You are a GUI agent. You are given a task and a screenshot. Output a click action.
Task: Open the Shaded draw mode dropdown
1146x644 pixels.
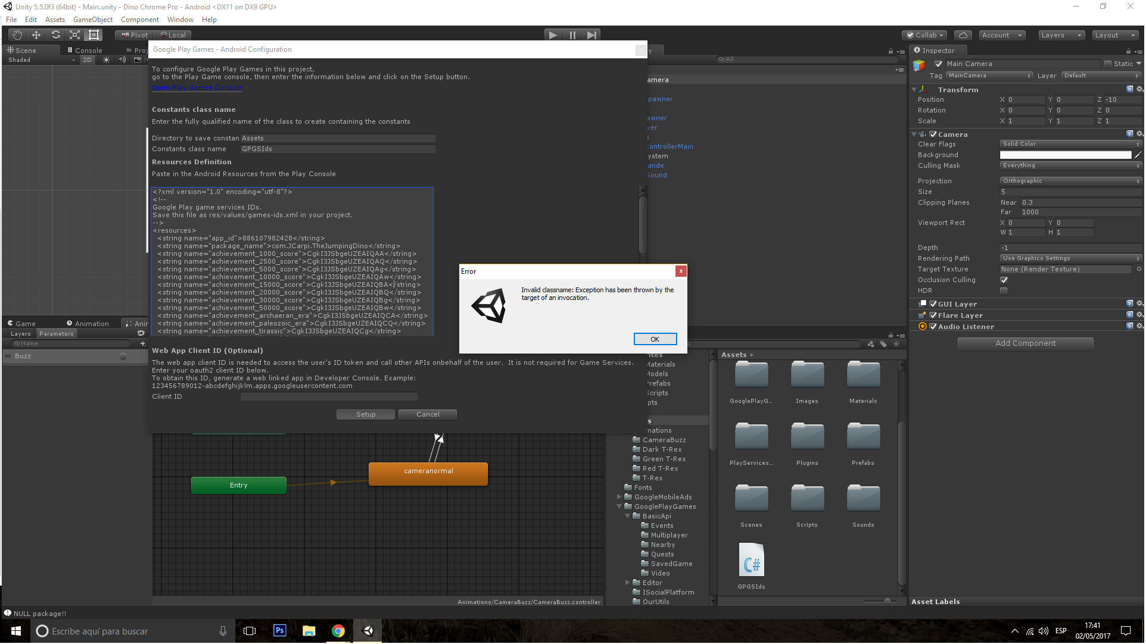pos(41,60)
